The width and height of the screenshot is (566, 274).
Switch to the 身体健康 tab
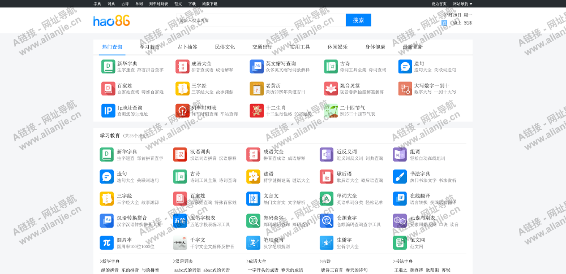tap(375, 47)
